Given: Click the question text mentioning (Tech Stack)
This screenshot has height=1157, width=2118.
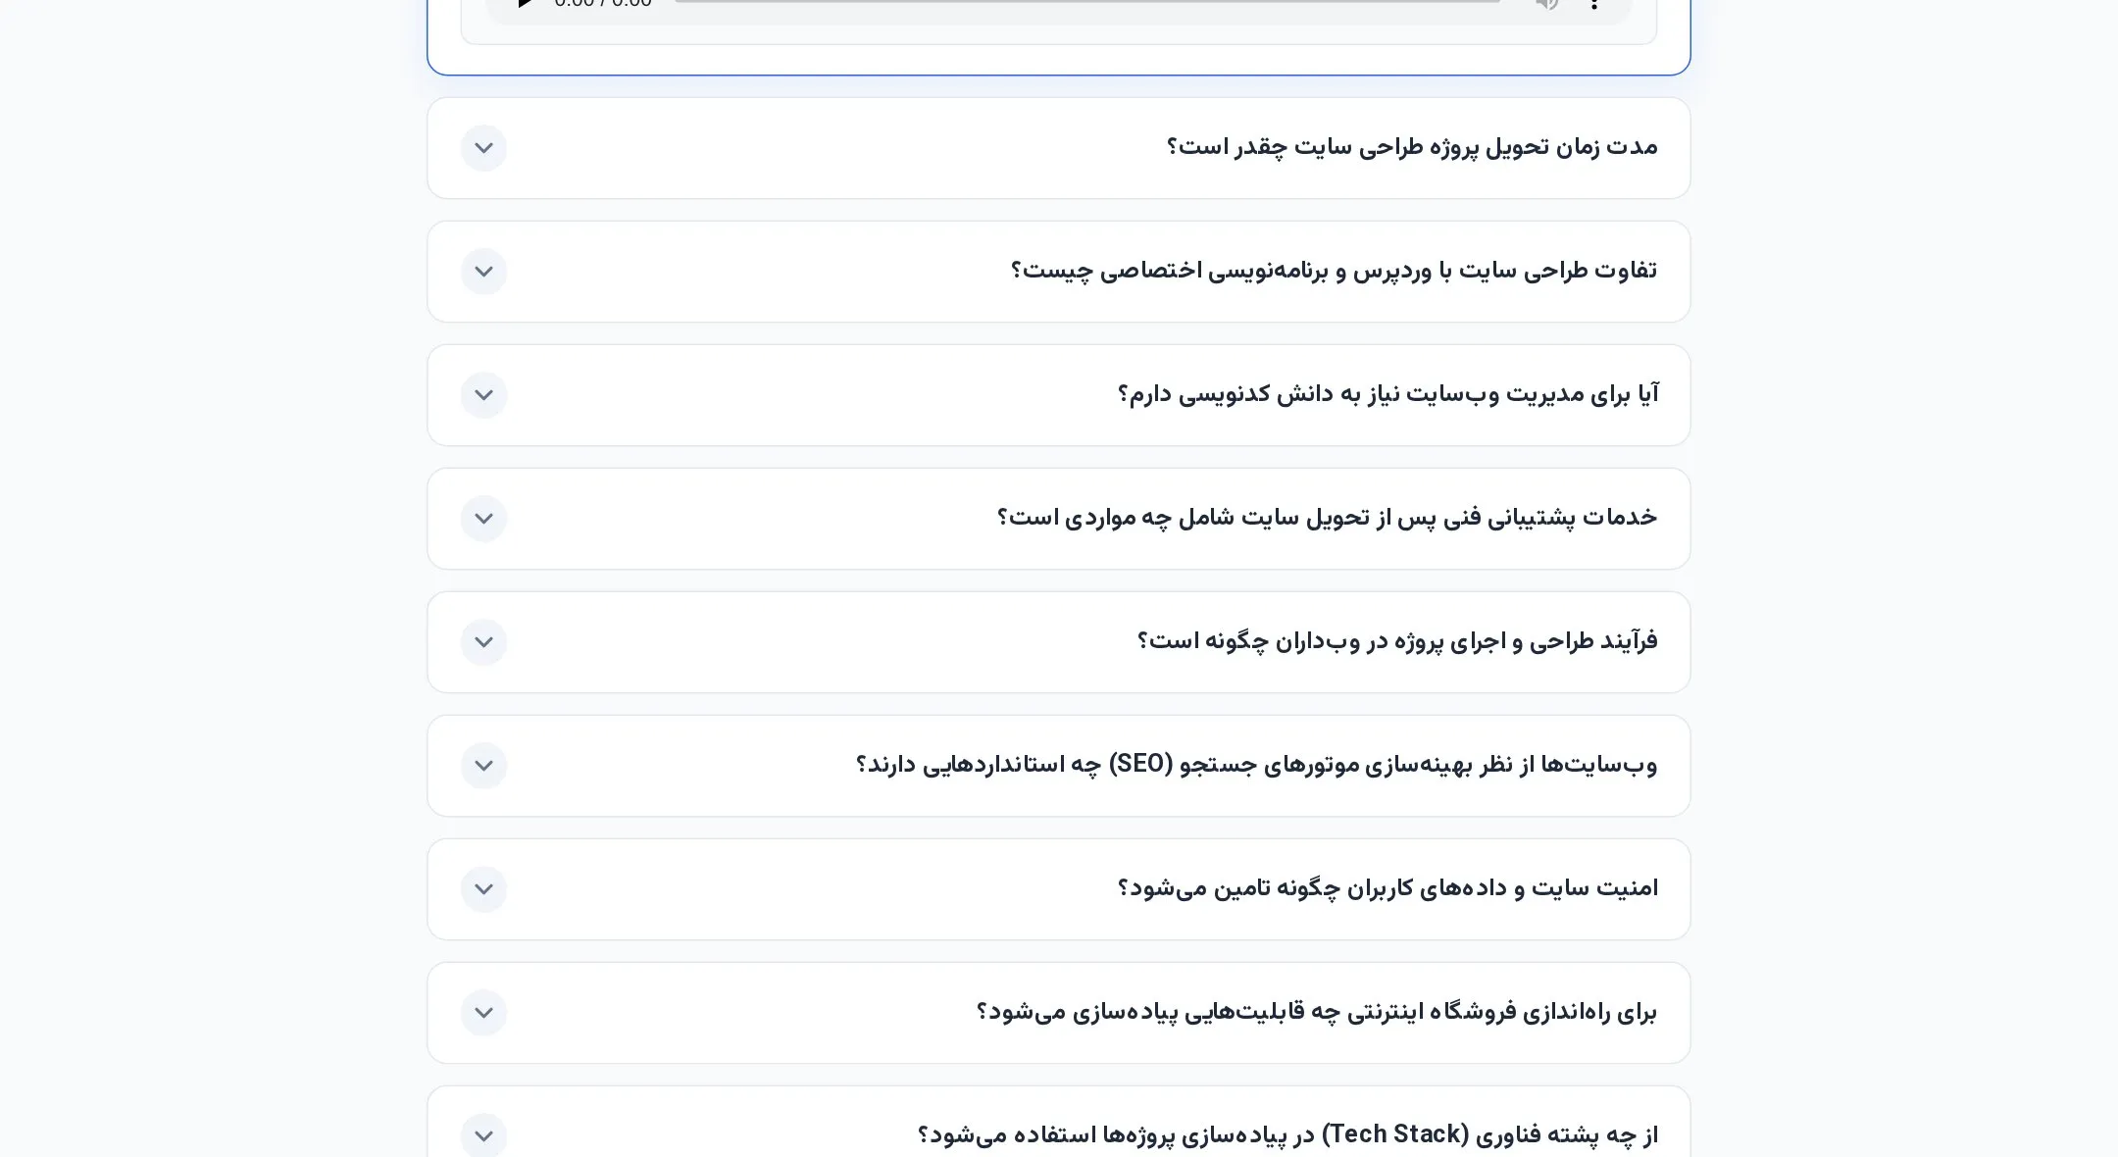Looking at the screenshot, I should pyautogui.click(x=1287, y=1135).
